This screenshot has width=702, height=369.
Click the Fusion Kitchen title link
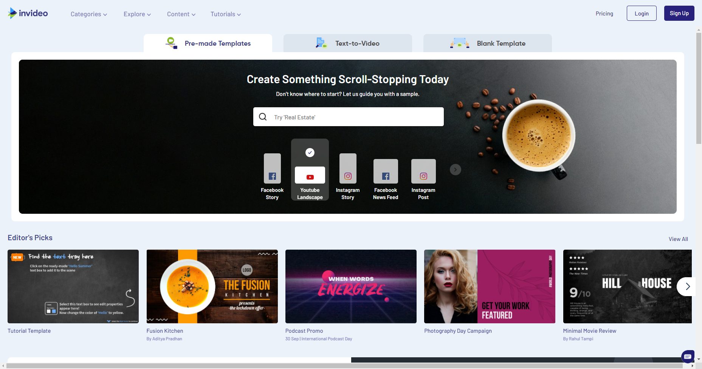click(165, 331)
